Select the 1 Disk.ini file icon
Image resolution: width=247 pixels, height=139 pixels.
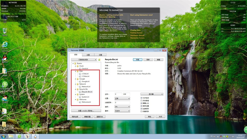[80, 74]
